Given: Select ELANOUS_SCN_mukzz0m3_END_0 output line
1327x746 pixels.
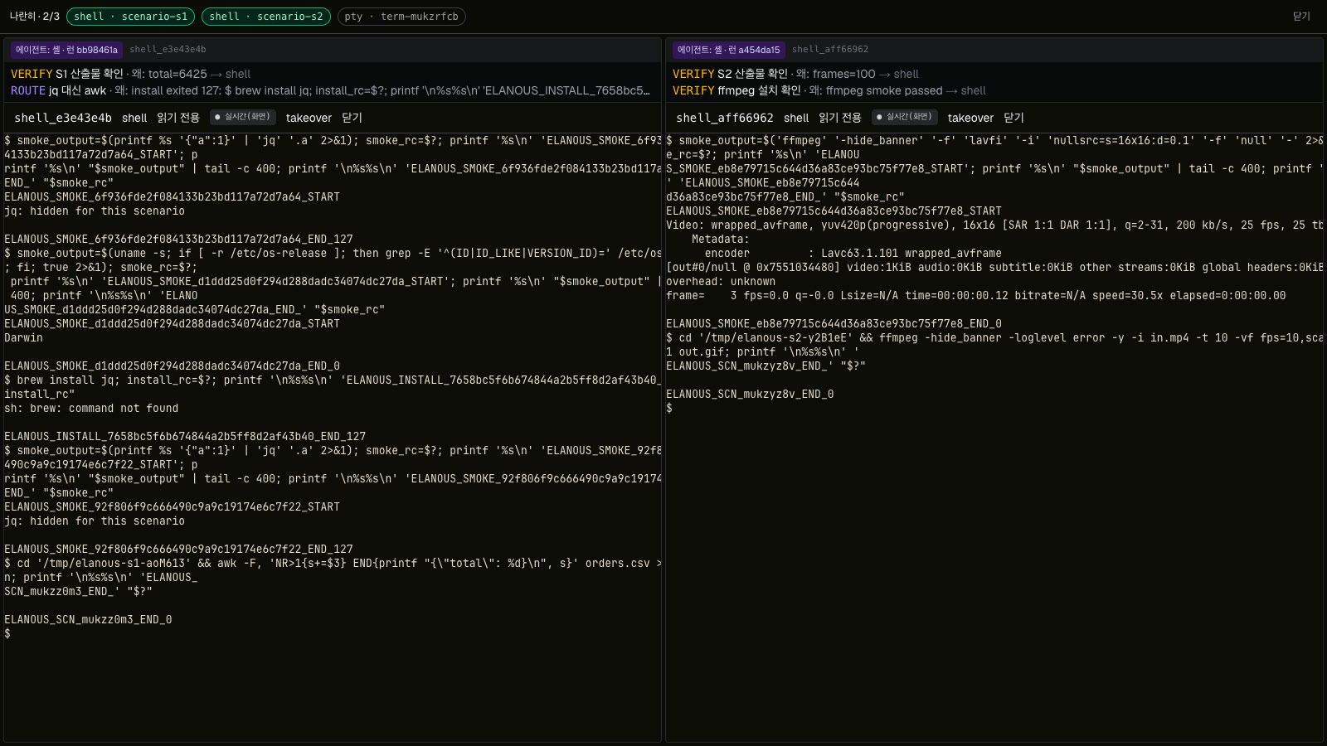Looking at the screenshot, I should (88, 619).
